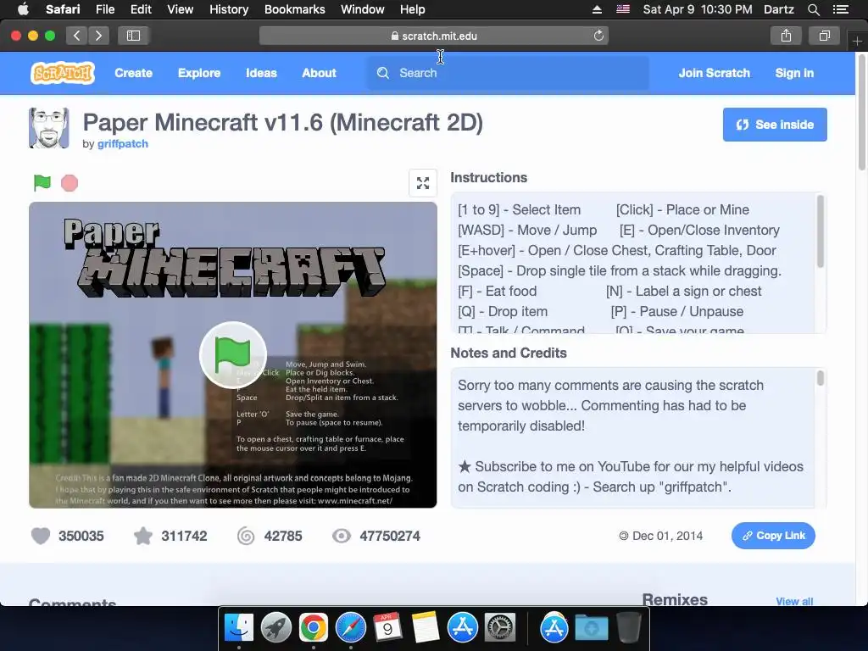This screenshot has height=651, width=868.
Task: Click the date and time in menu bar
Action: (698, 9)
